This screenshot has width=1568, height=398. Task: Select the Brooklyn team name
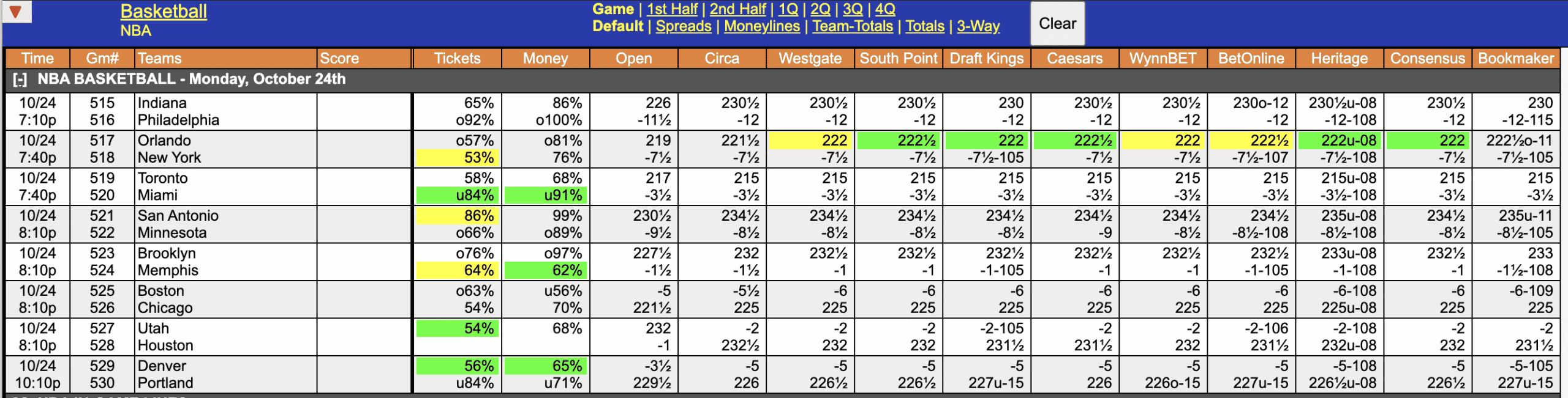click(167, 253)
